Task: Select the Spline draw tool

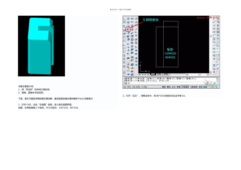Action: click(x=214, y=45)
